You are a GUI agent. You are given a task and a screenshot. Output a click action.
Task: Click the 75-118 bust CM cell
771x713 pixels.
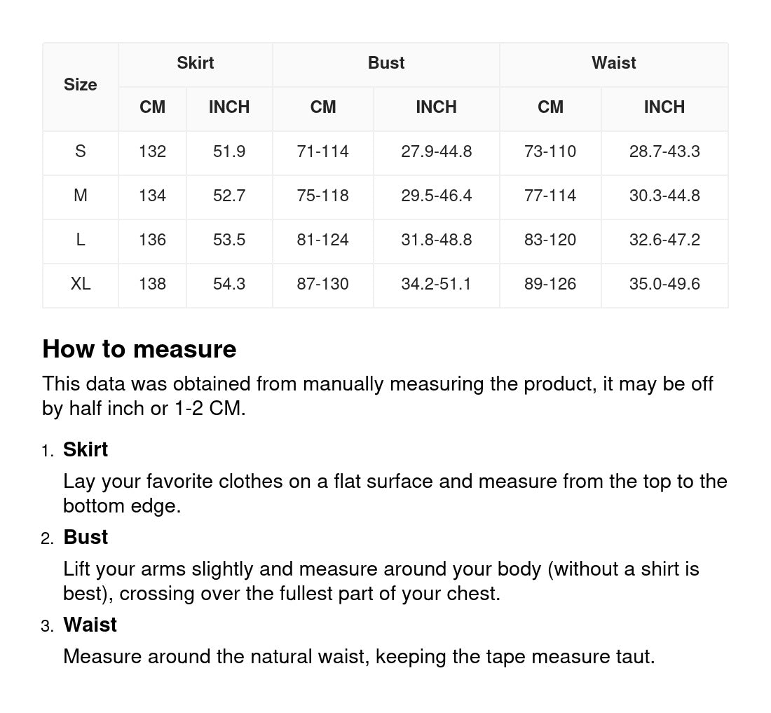[322, 196]
